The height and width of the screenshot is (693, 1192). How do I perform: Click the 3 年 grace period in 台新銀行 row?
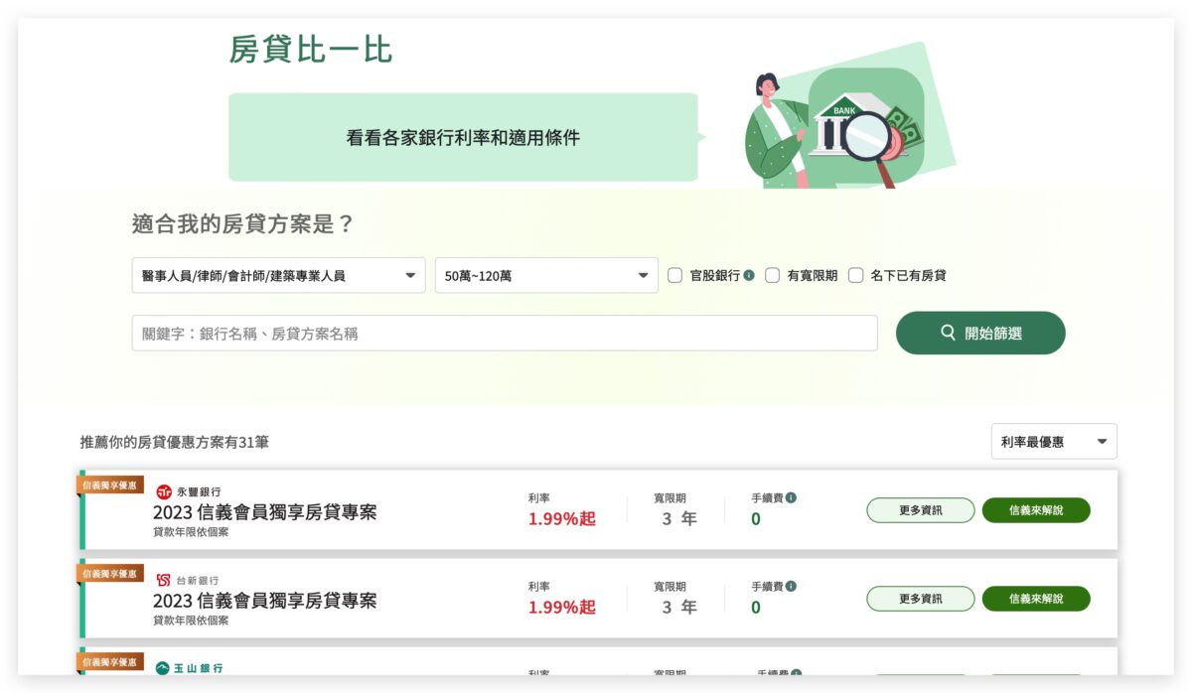click(679, 608)
